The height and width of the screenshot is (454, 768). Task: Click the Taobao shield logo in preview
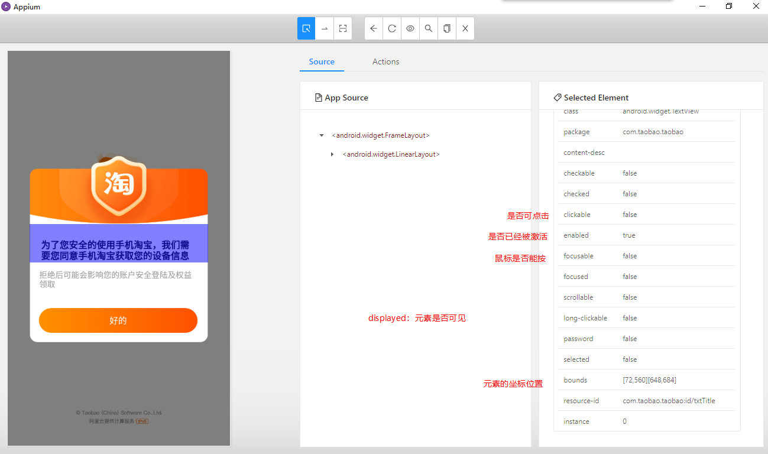pos(118,186)
